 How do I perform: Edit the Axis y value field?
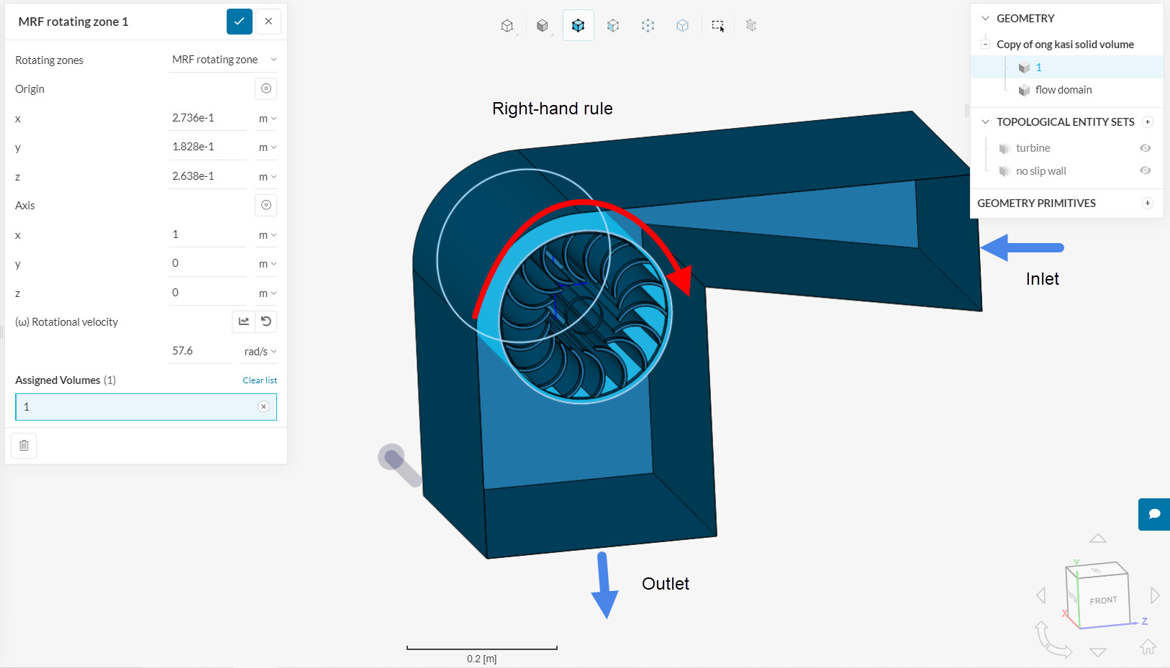point(208,263)
